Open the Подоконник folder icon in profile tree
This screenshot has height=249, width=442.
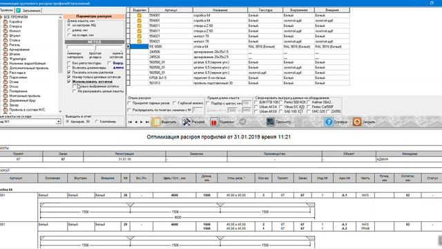pos(6,77)
